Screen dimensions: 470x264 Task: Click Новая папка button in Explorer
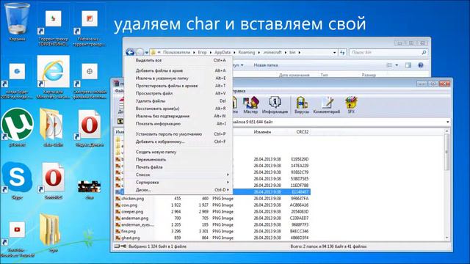266,65
